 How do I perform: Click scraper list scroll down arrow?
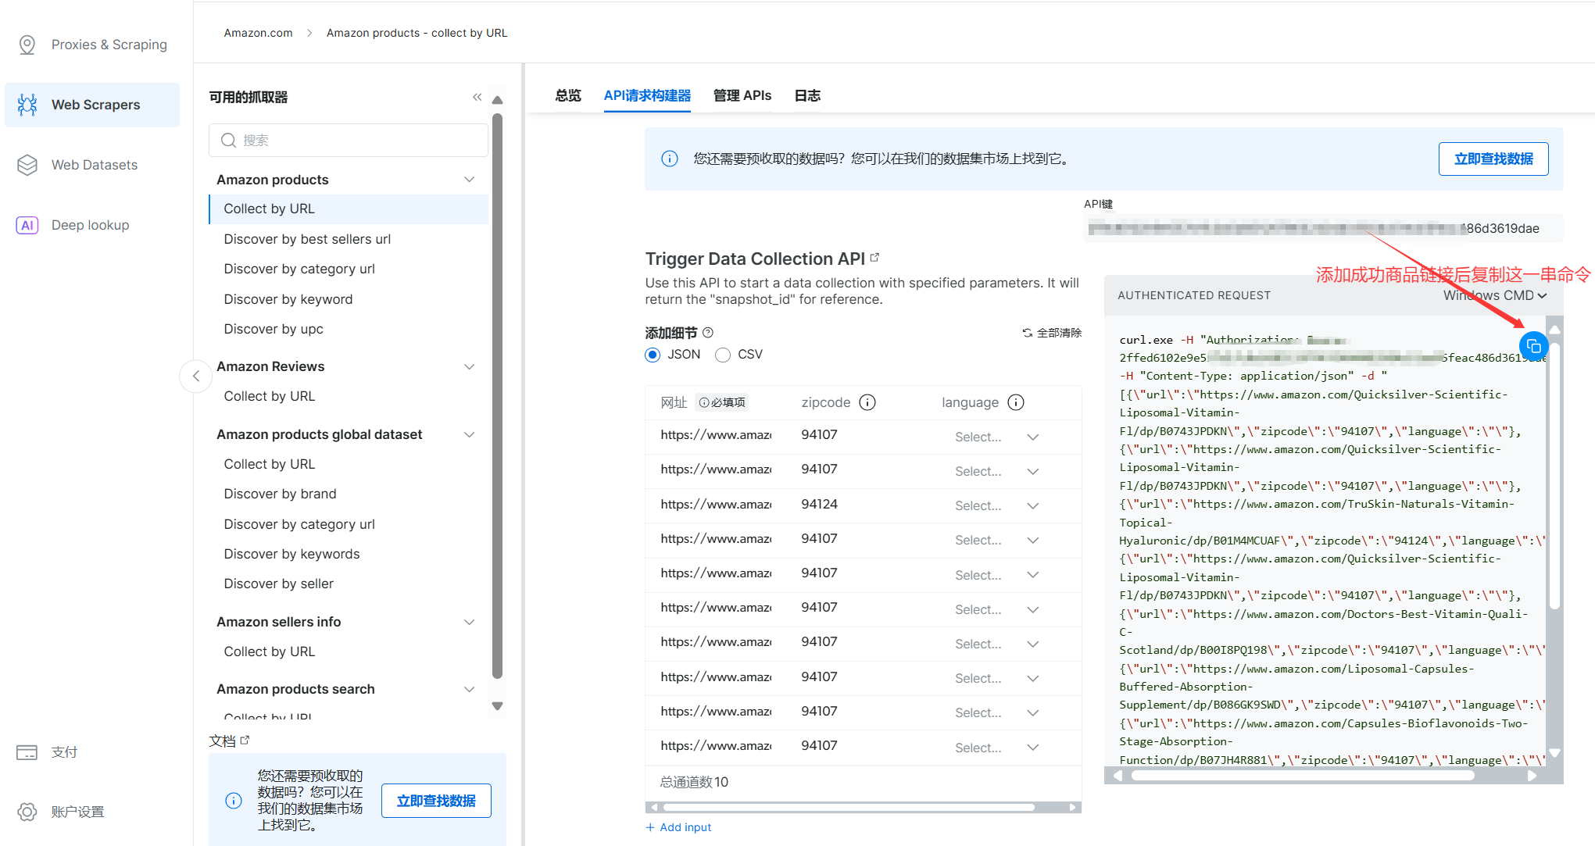tap(497, 705)
